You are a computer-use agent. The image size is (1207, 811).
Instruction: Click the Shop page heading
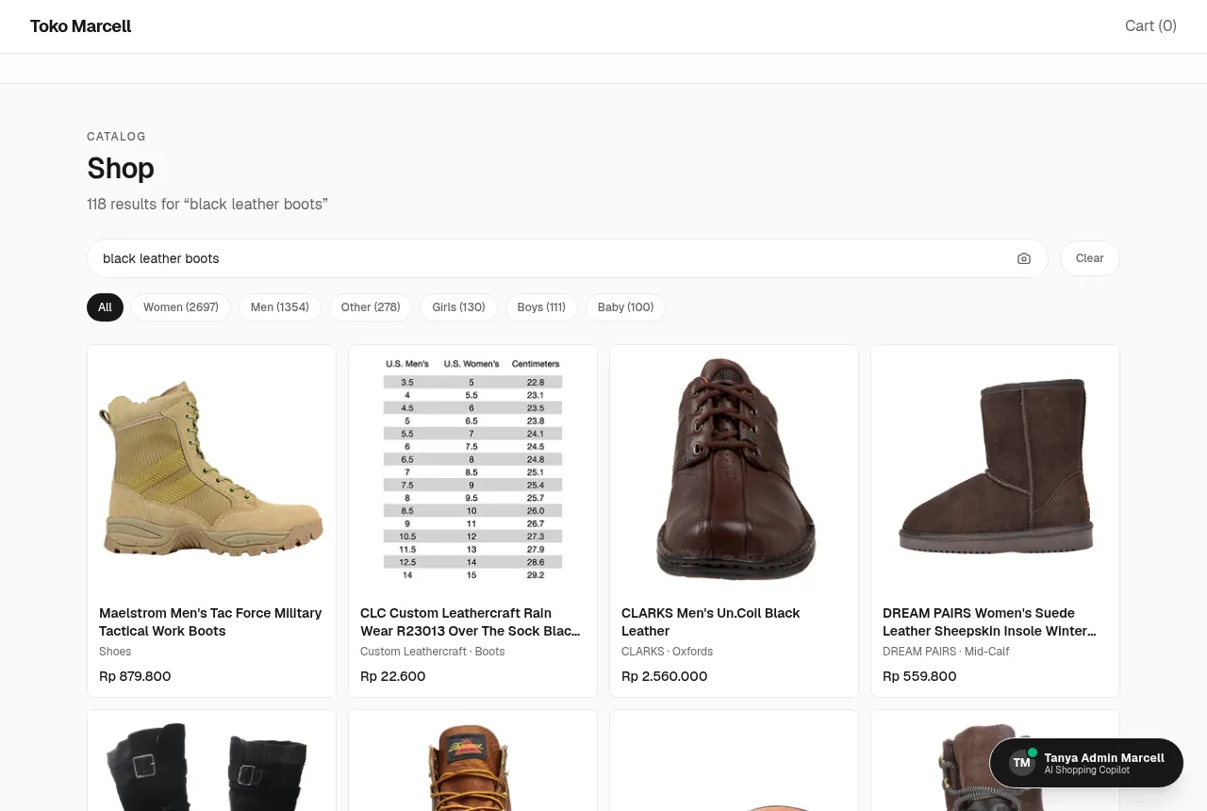click(x=121, y=168)
